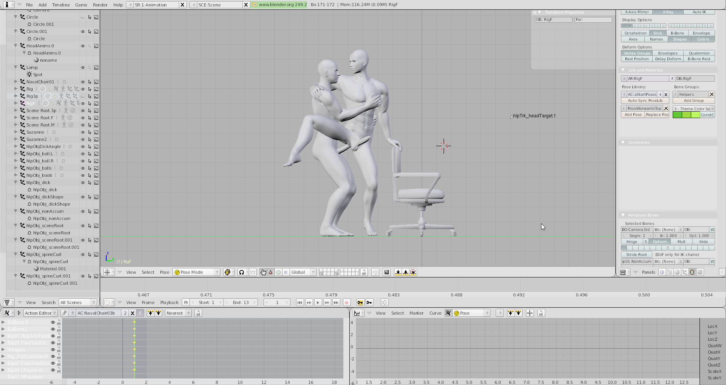Click the Rest Position button
The height and width of the screenshot is (385, 726).
pos(637,59)
